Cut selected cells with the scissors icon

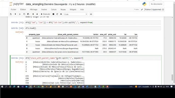20,14
